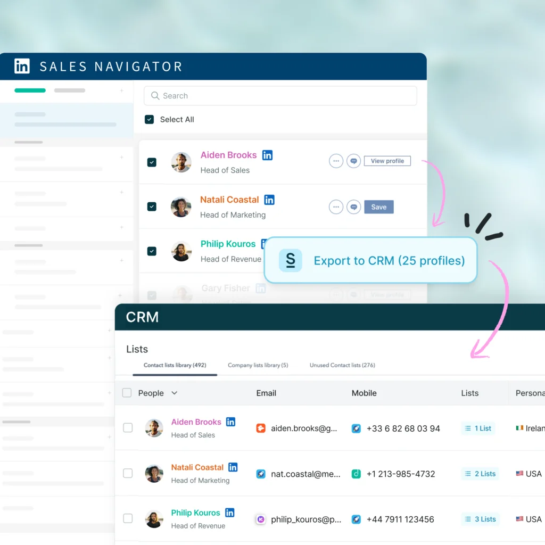Image resolution: width=545 pixels, height=545 pixels.
Task: Click the LinkedIn logo in Sales Navigator header
Action: coord(22,66)
